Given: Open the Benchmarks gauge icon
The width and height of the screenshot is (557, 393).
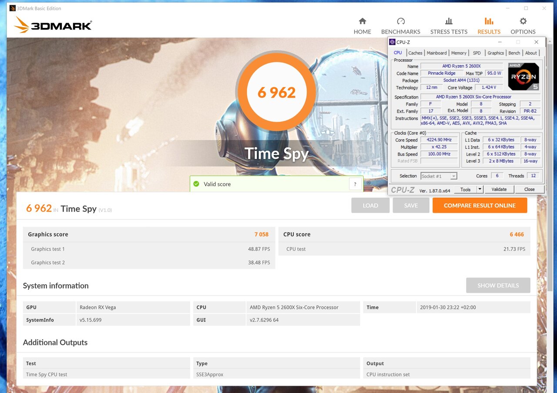Looking at the screenshot, I should click(401, 21).
